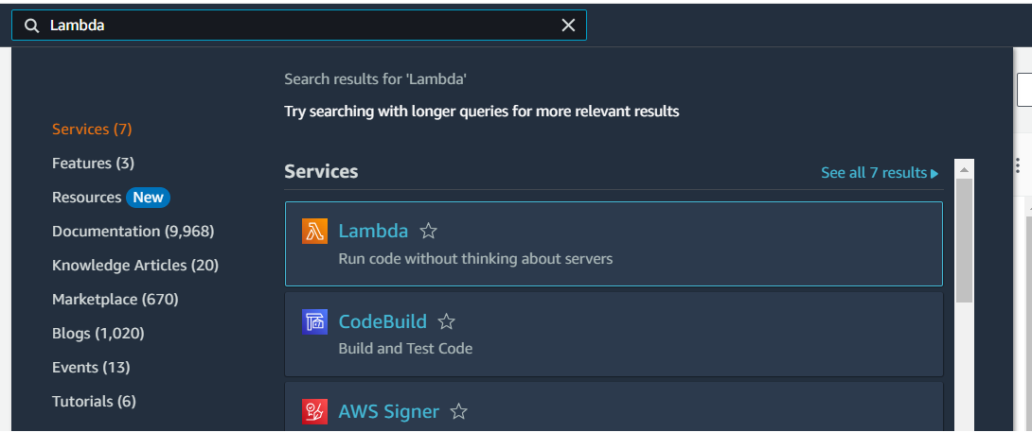Clear the search box with X
Image resolution: width=1032 pixels, height=432 pixels.
pos(568,26)
